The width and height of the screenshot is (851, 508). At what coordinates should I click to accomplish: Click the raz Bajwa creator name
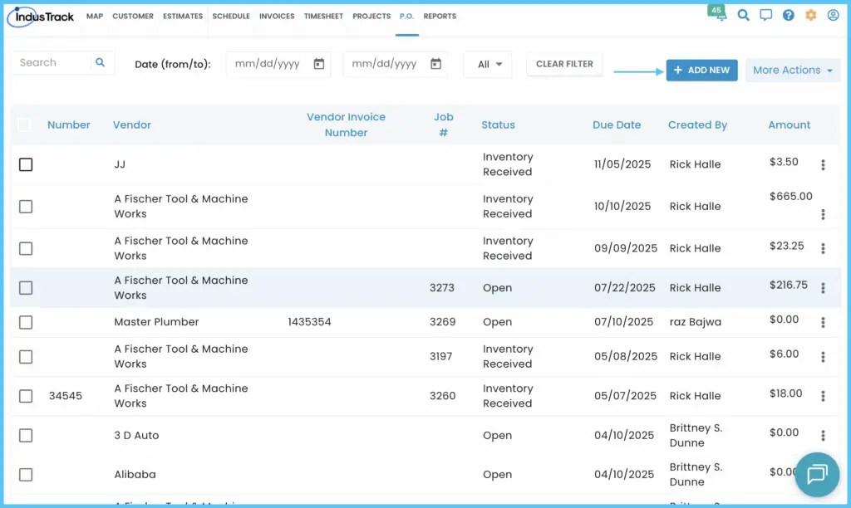click(x=696, y=322)
